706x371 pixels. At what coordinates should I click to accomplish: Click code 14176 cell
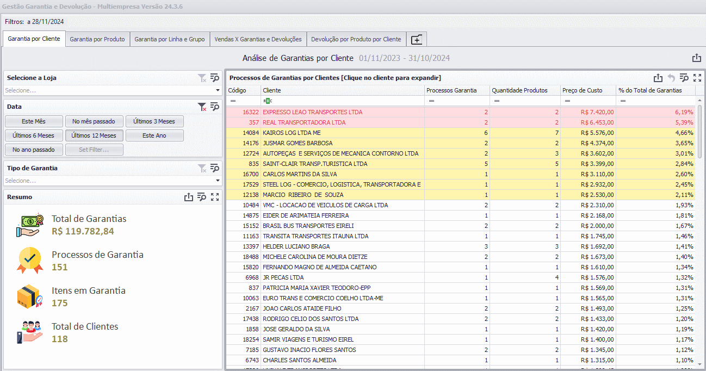[243, 143]
